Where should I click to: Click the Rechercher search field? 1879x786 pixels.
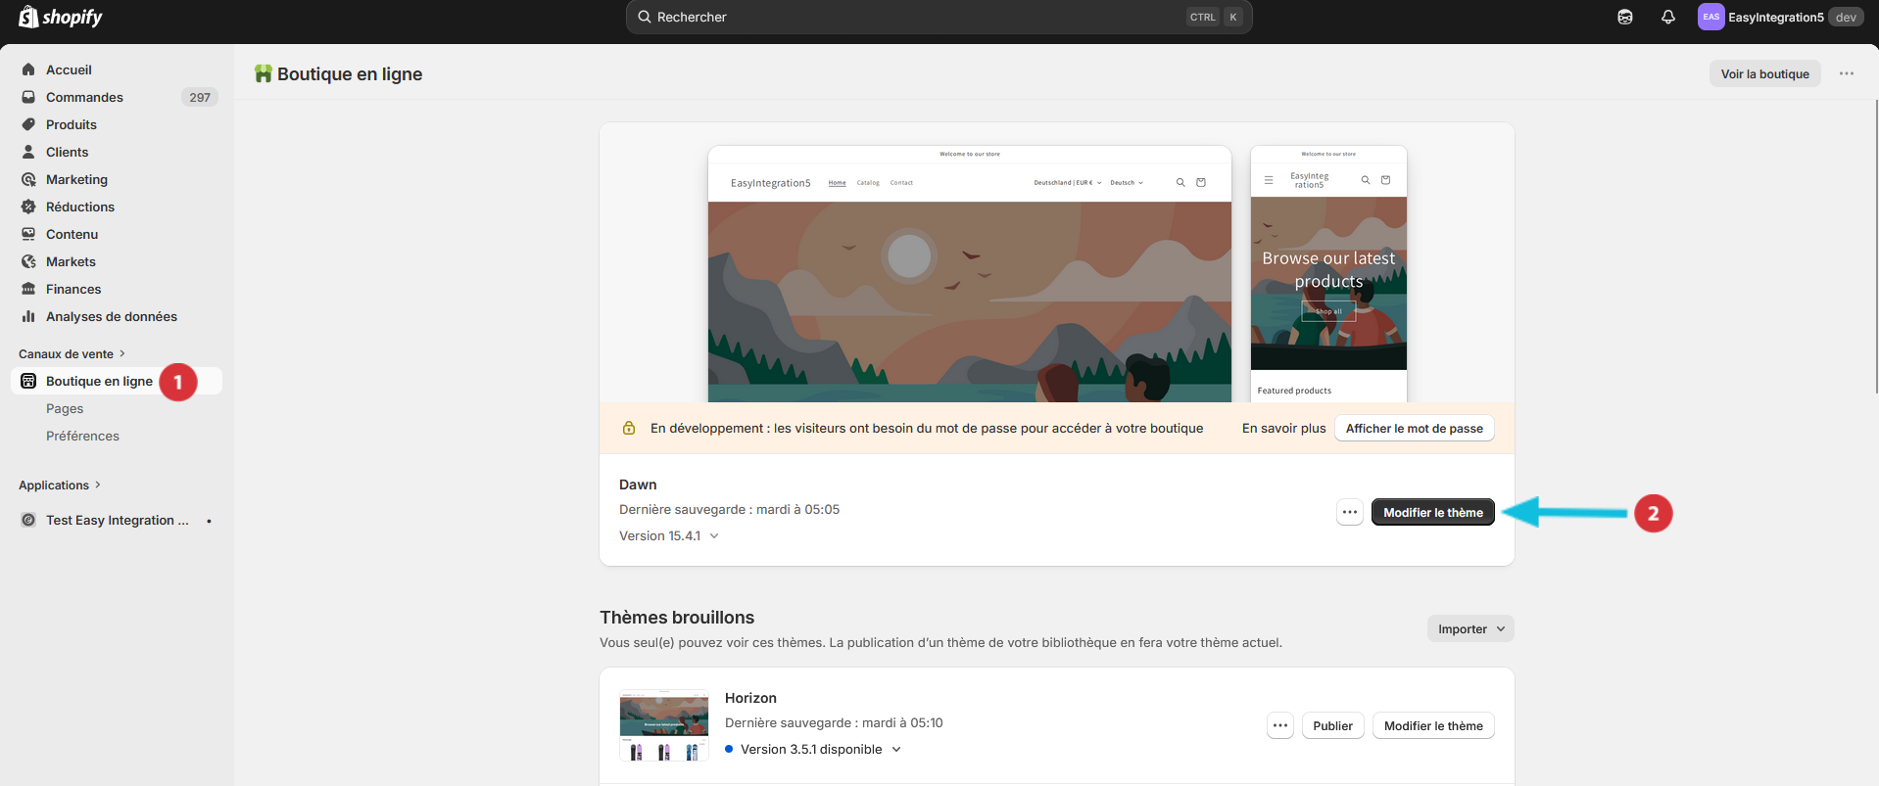click(x=939, y=17)
